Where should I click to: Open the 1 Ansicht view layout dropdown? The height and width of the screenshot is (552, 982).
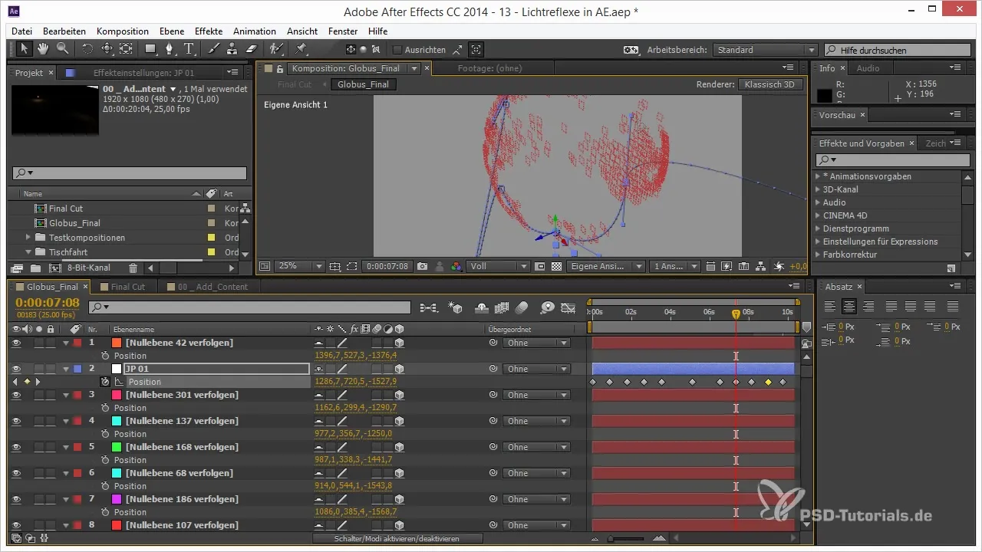[x=674, y=266]
